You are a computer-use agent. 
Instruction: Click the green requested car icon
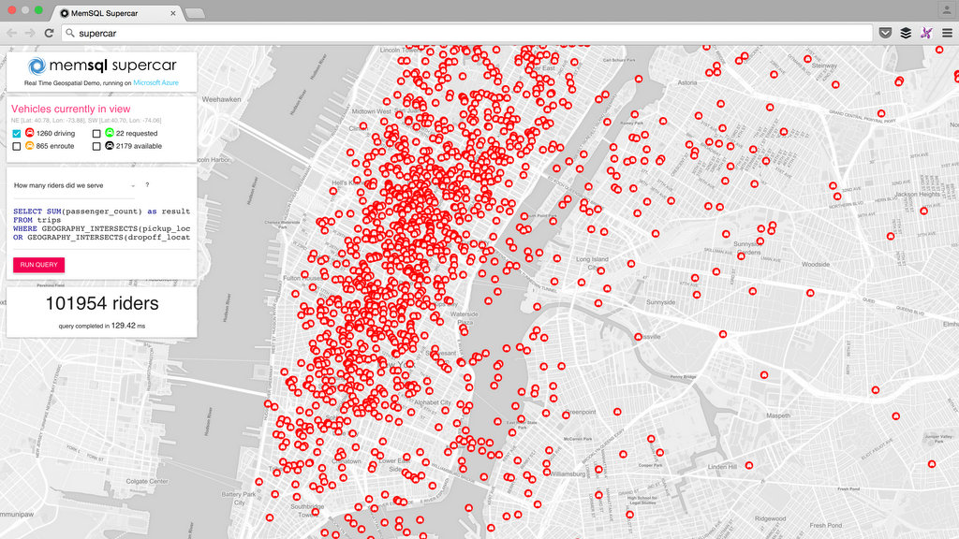click(110, 133)
